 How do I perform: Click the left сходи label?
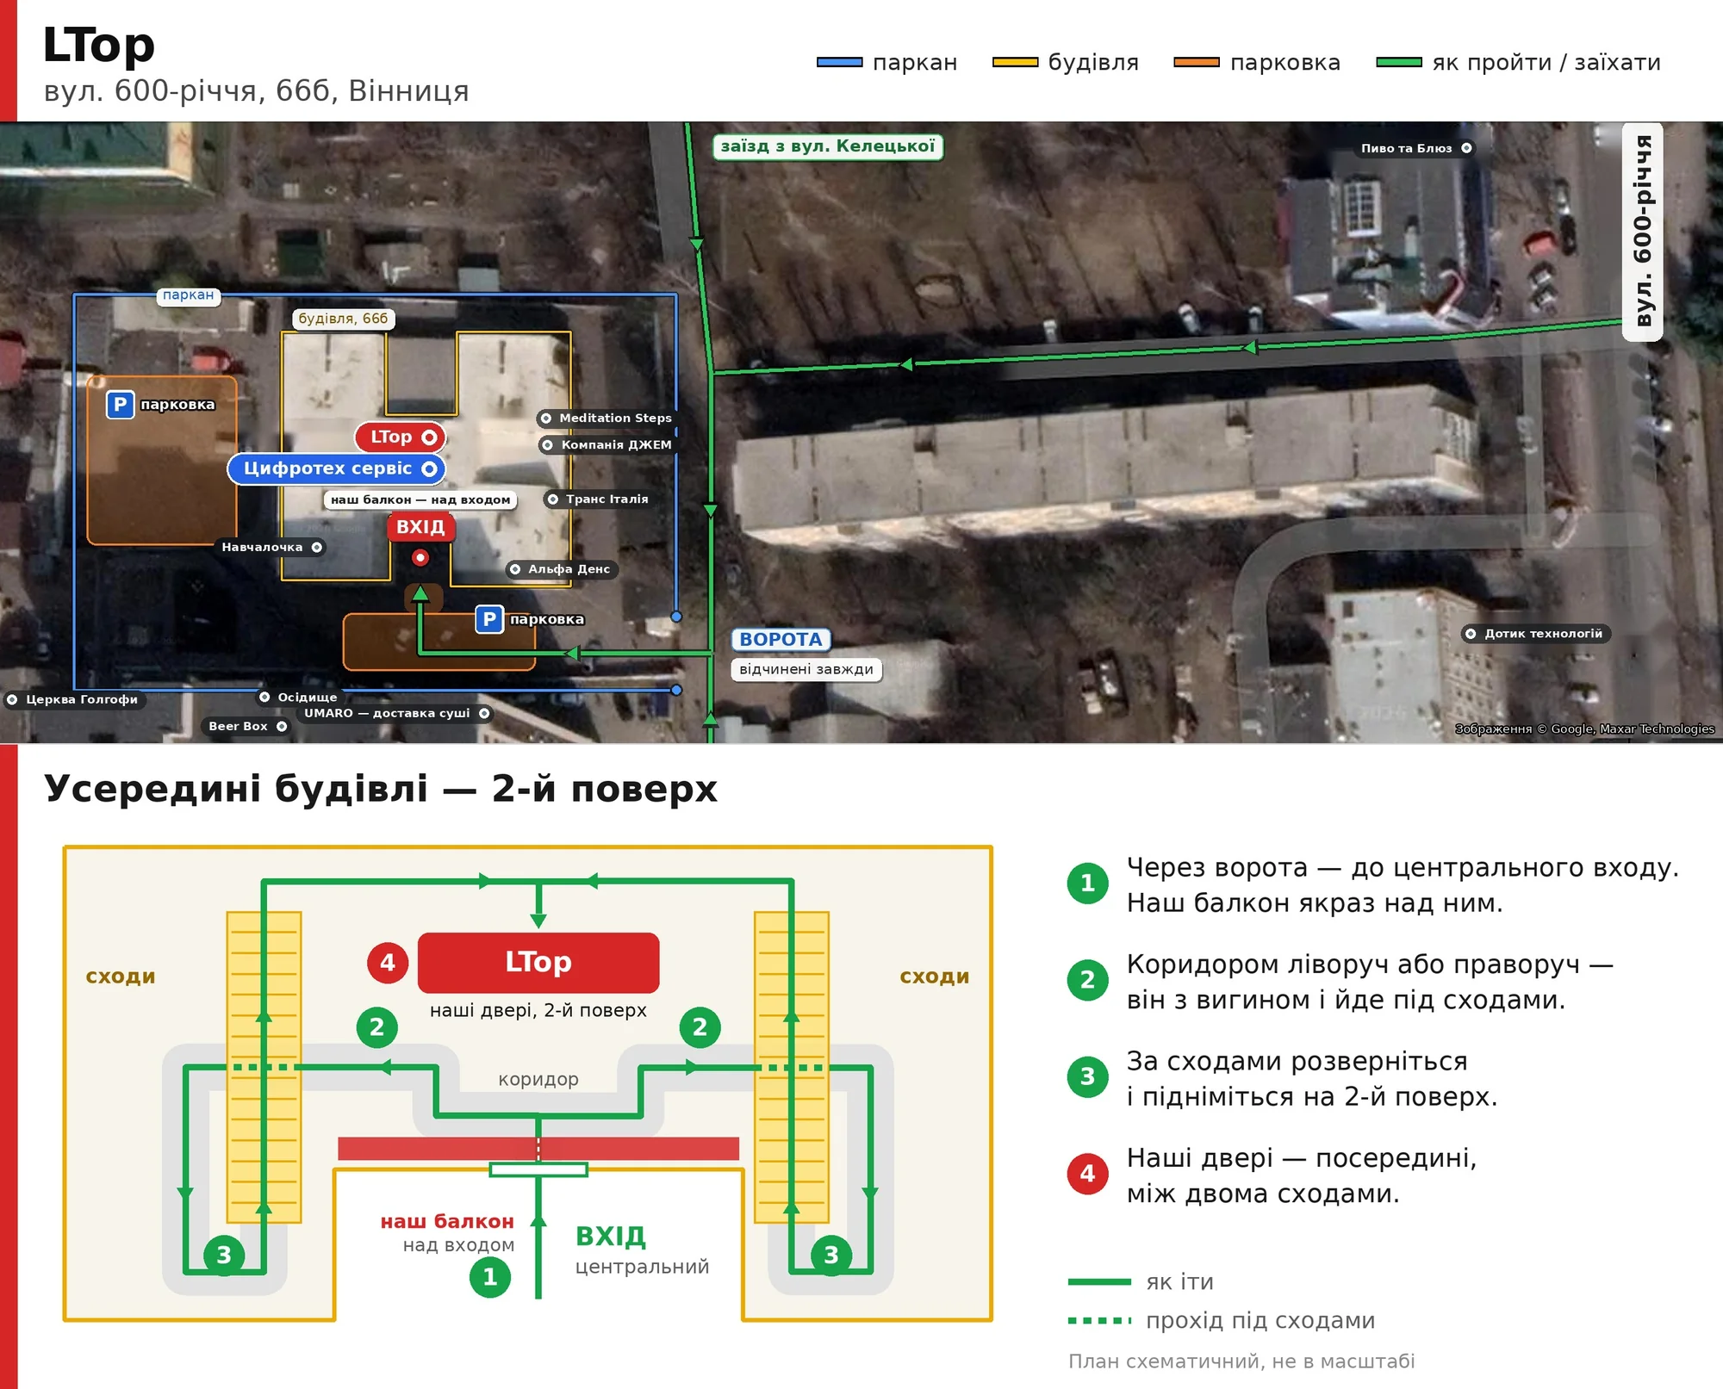tap(121, 977)
